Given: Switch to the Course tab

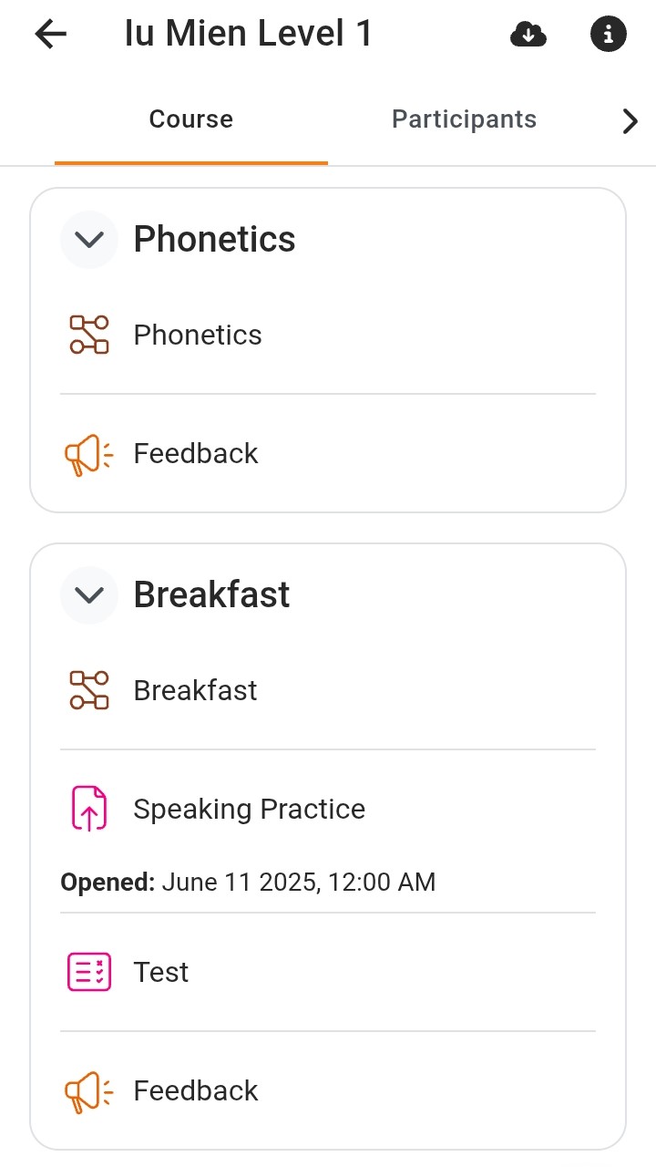Looking at the screenshot, I should [x=191, y=119].
